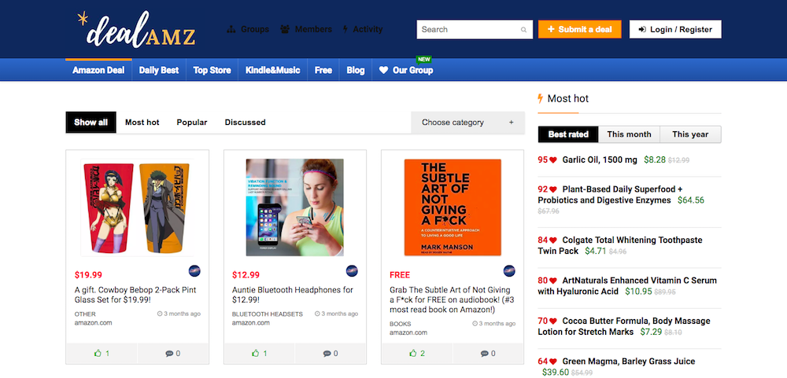Click user avatar on Bluetooth Headphones card

tap(352, 271)
